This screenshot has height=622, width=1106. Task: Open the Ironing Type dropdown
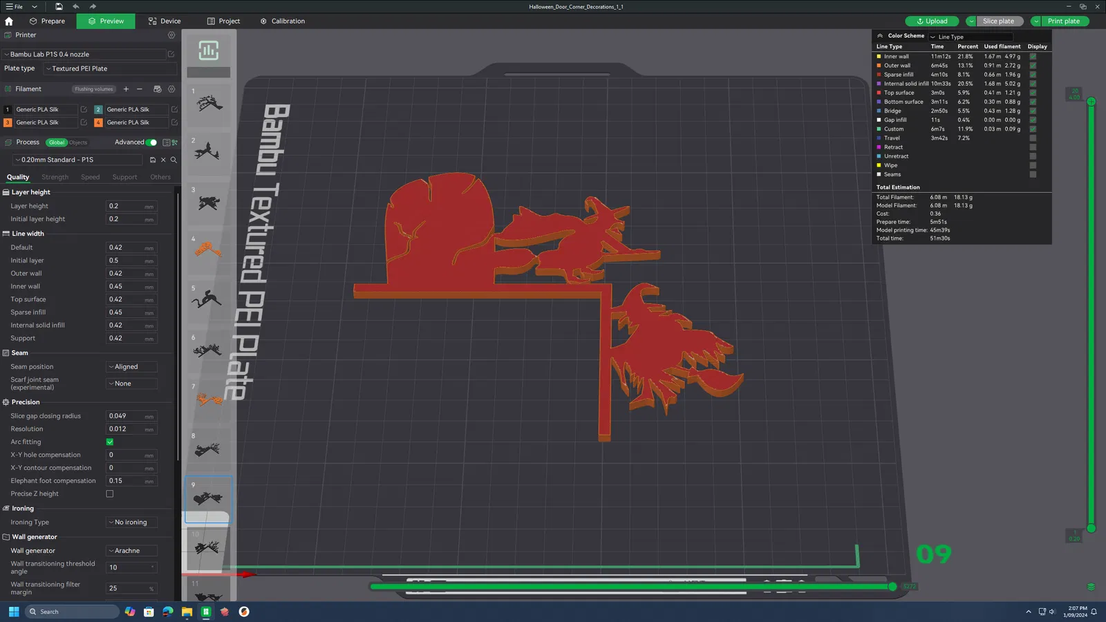click(x=131, y=522)
